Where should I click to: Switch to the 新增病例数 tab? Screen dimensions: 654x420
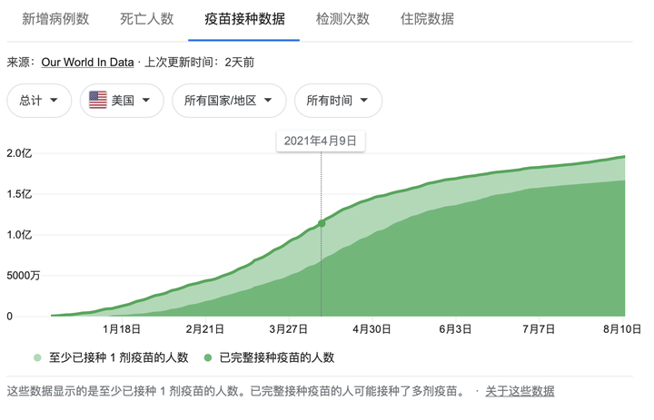pos(55,19)
